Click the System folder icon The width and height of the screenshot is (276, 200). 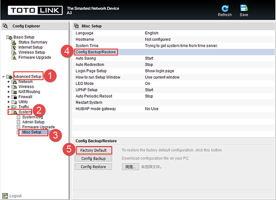[14, 112]
